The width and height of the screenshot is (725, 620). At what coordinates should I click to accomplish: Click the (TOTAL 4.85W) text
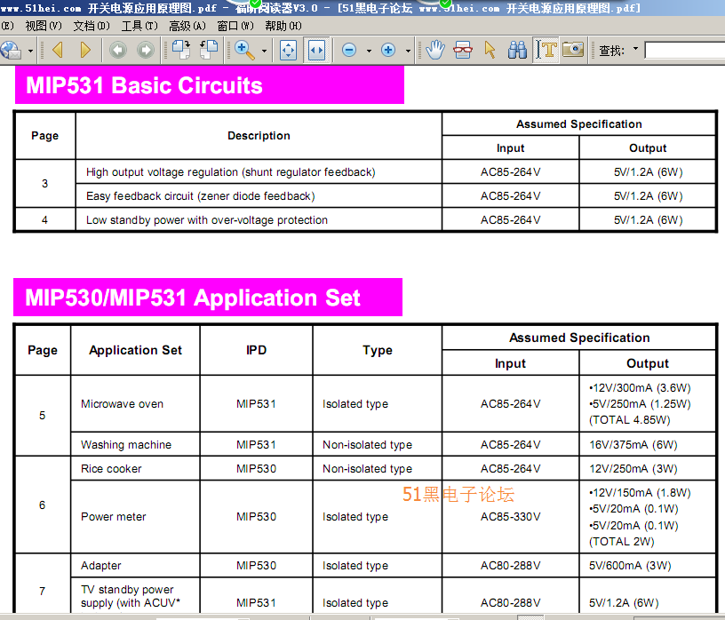[x=630, y=420]
